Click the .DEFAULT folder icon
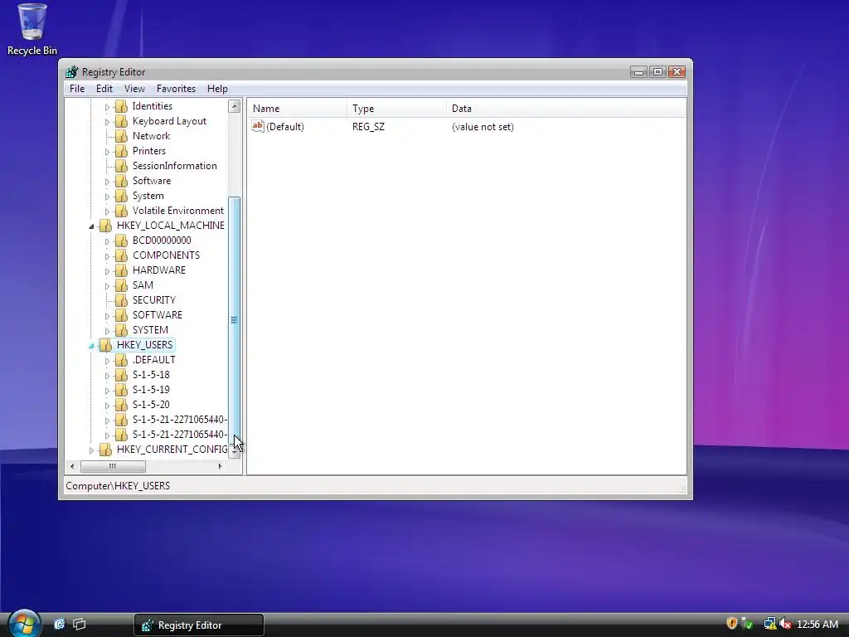The image size is (849, 637). point(121,360)
